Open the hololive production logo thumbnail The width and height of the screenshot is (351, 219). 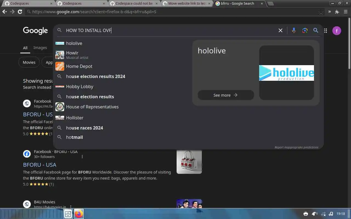point(287,73)
